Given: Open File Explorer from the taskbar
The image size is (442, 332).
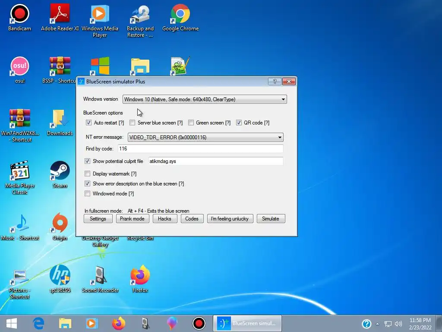Looking at the screenshot, I should [x=65, y=323].
